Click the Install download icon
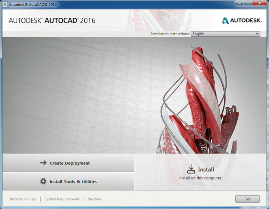Image resolution: width=269 pixels, height=209 pixels. tap(191, 169)
